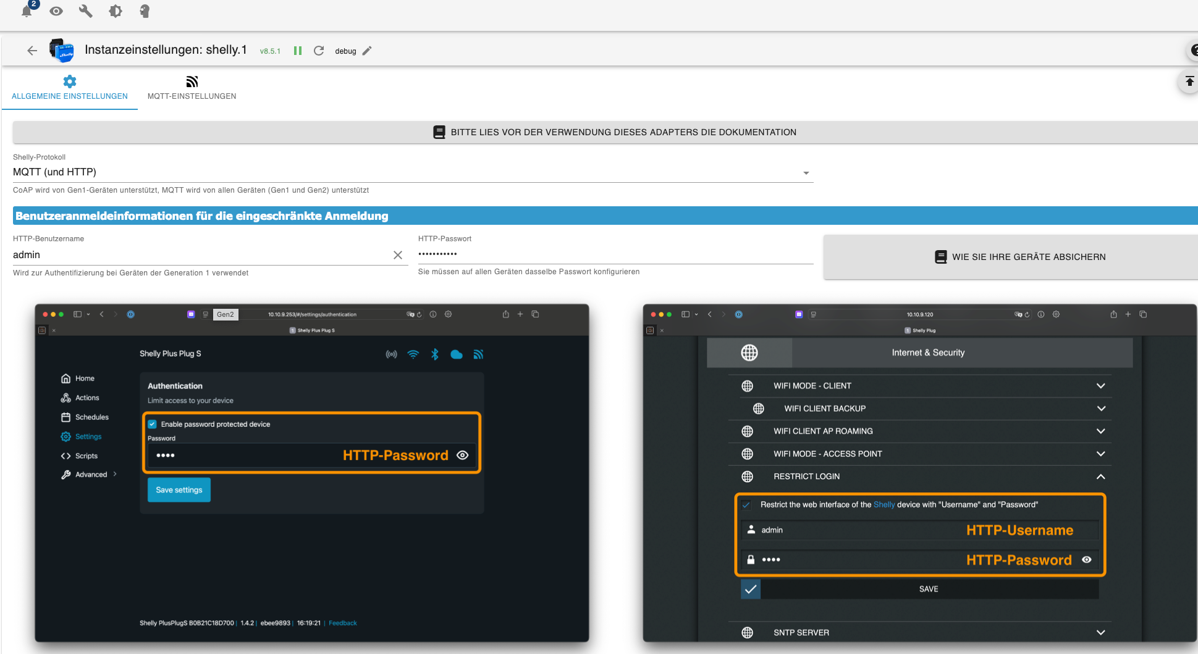Open the Feedback link in the Shelly Plus Plug S footer
The height and width of the screenshot is (654, 1198).
343,623
